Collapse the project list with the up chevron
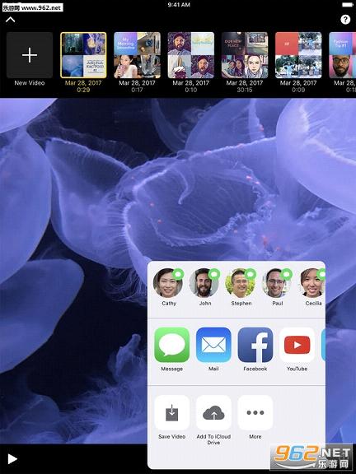 point(10,20)
